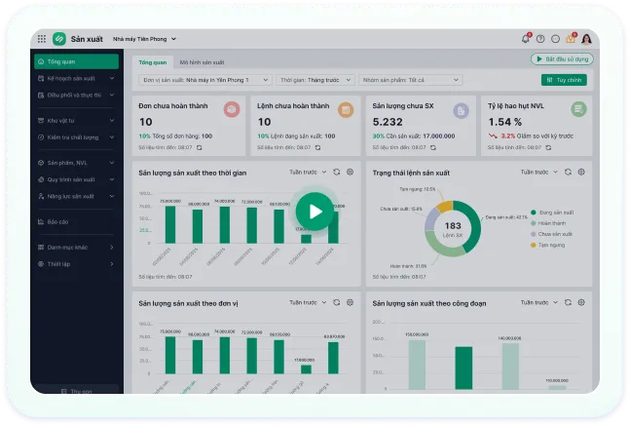Click the Tùy chỉnh button
630x427 pixels.
[564, 79]
